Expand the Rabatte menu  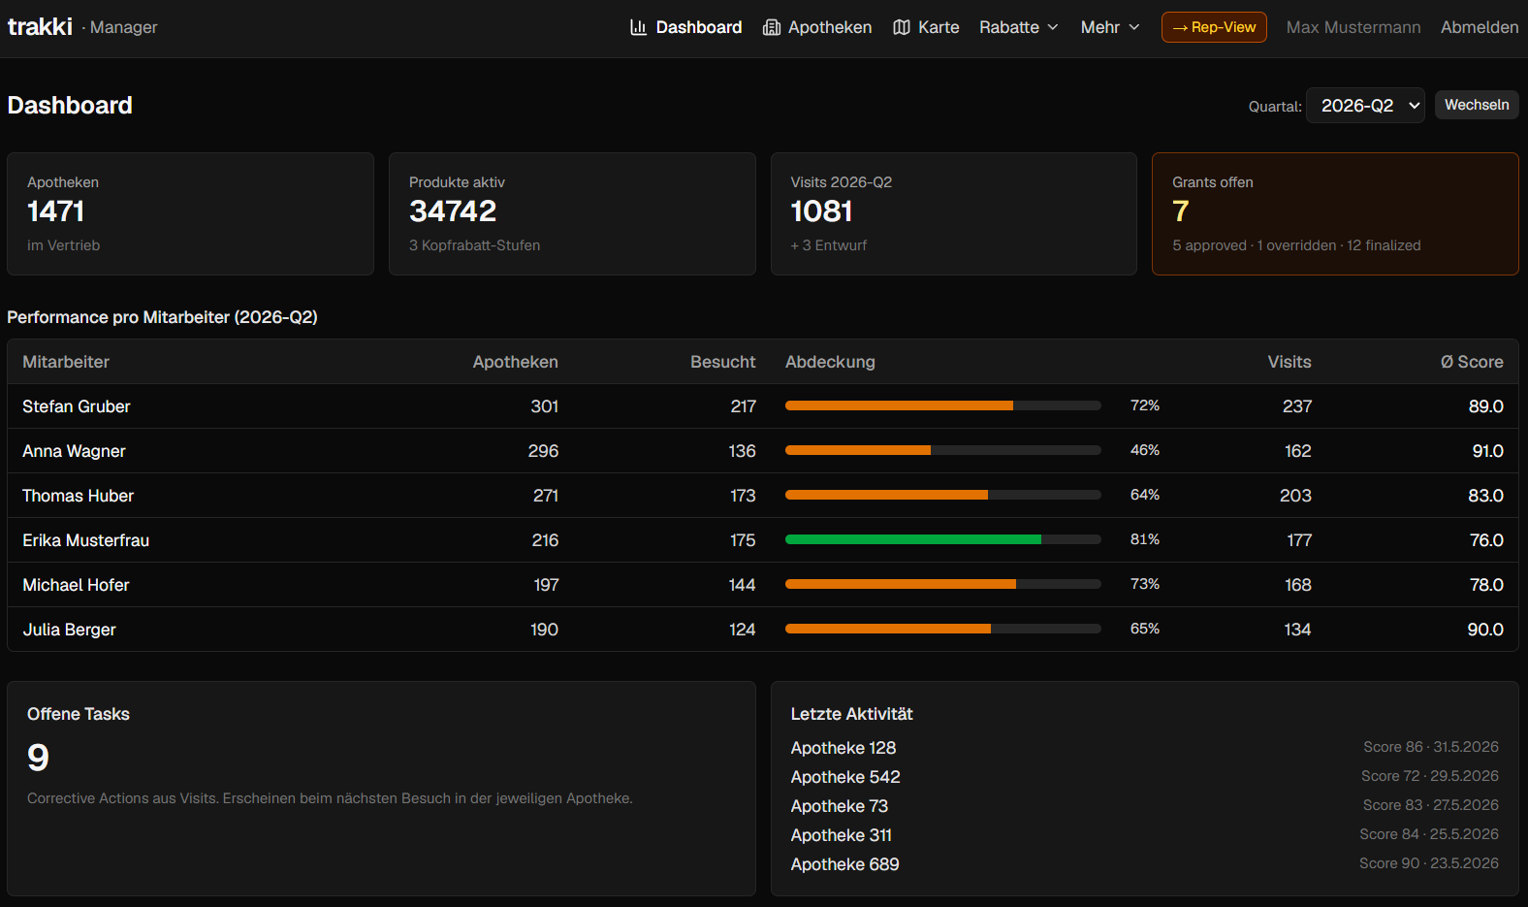tap(1019, 27)
